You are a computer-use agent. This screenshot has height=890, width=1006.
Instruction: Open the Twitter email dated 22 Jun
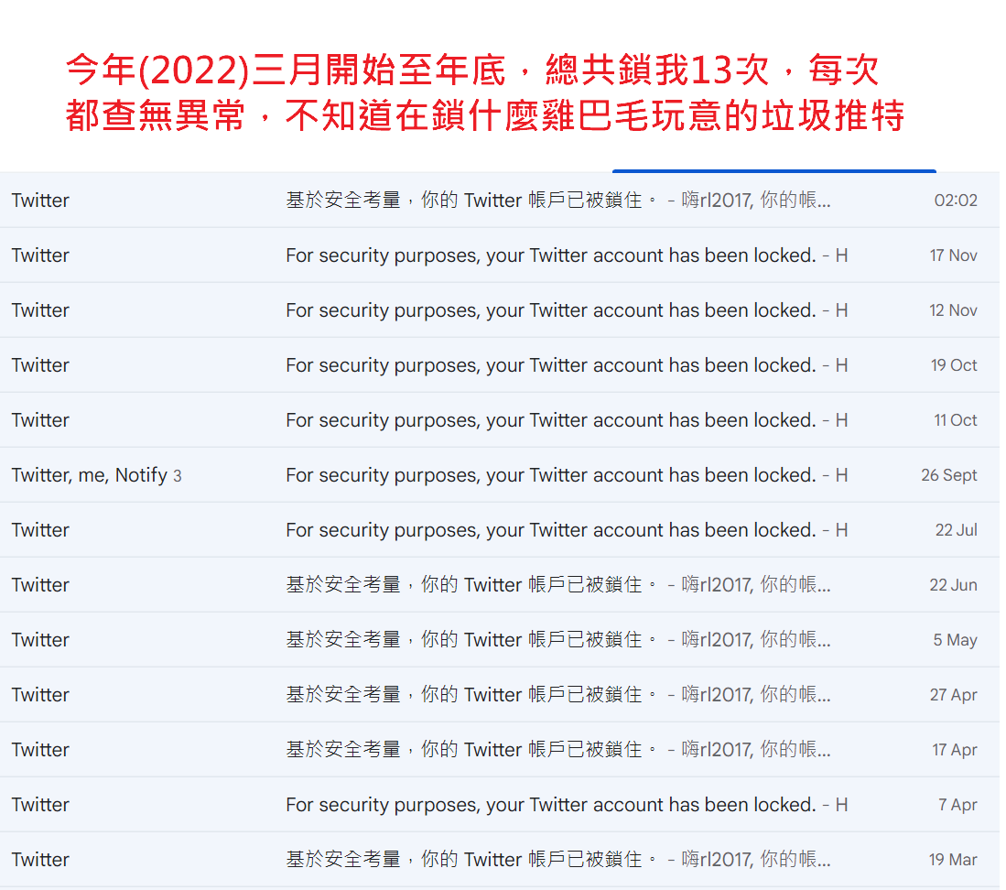[500, 585]
